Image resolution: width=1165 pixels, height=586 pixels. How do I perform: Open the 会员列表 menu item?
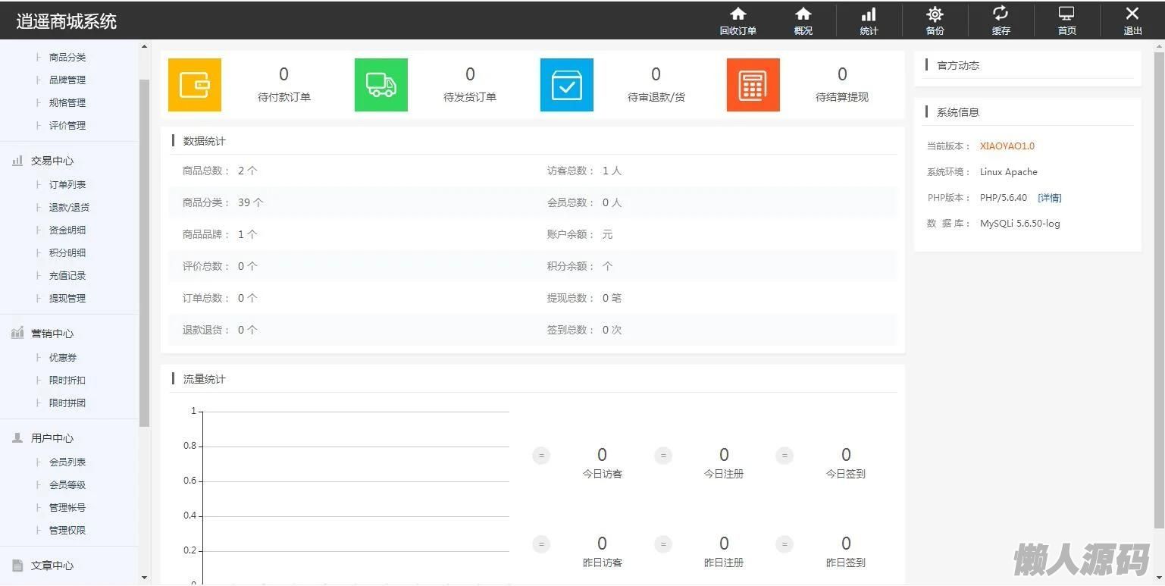(x=67, y=462)
